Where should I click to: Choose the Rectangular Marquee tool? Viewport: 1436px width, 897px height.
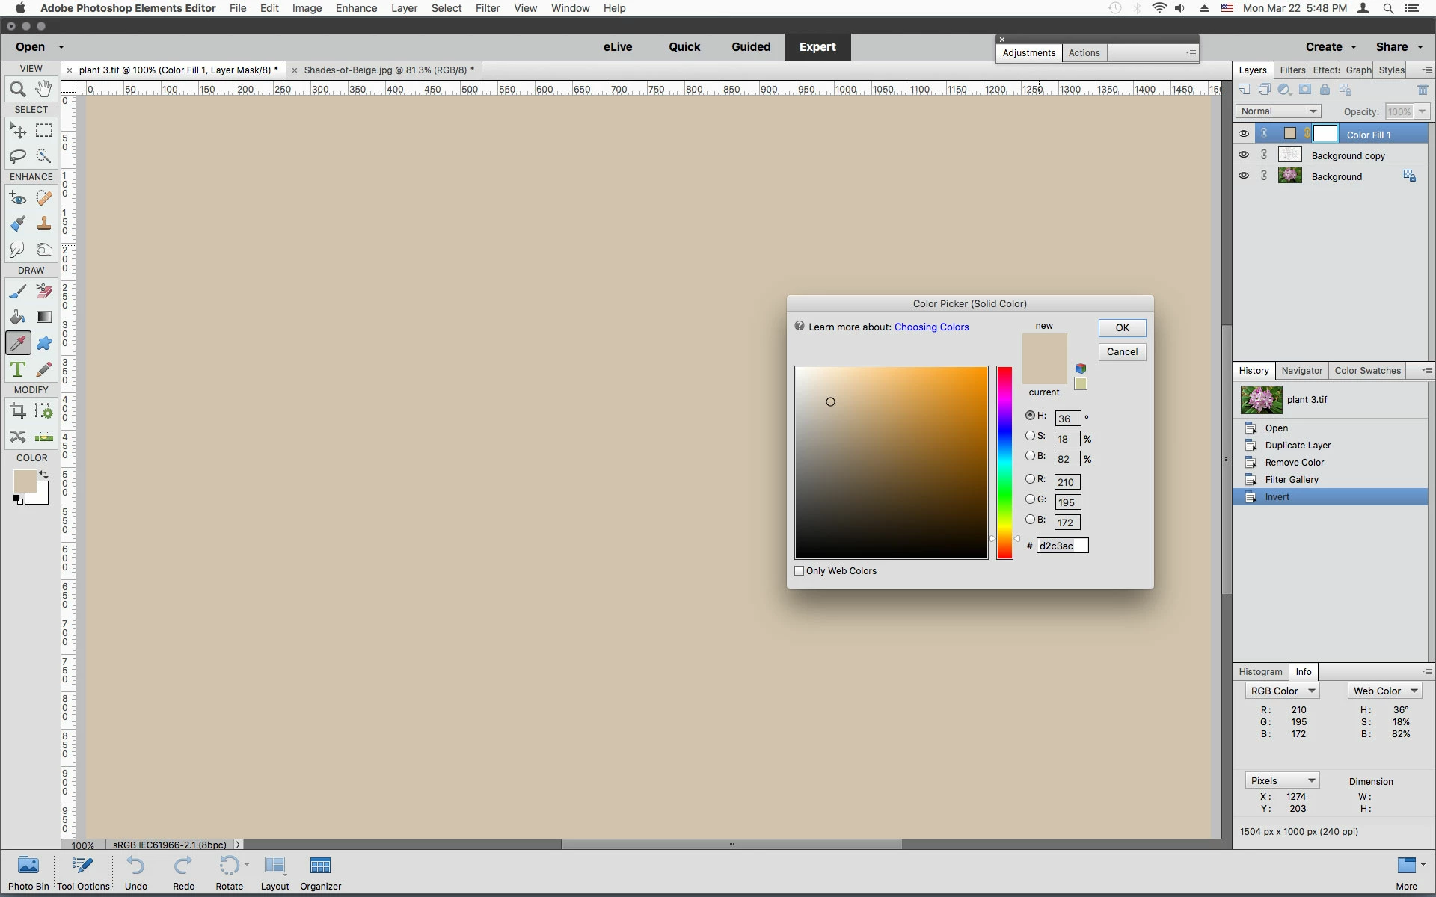pos(44,131)
